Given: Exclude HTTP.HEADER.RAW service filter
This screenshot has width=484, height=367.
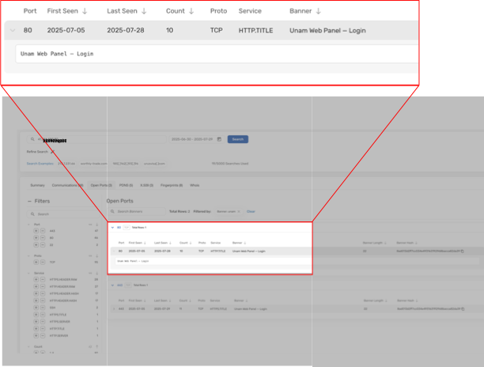Looking at the screenshot, I should point(43,286).
